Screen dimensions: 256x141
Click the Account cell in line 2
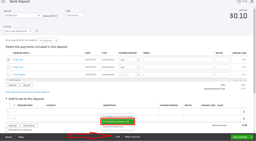(x=74, y=119)
